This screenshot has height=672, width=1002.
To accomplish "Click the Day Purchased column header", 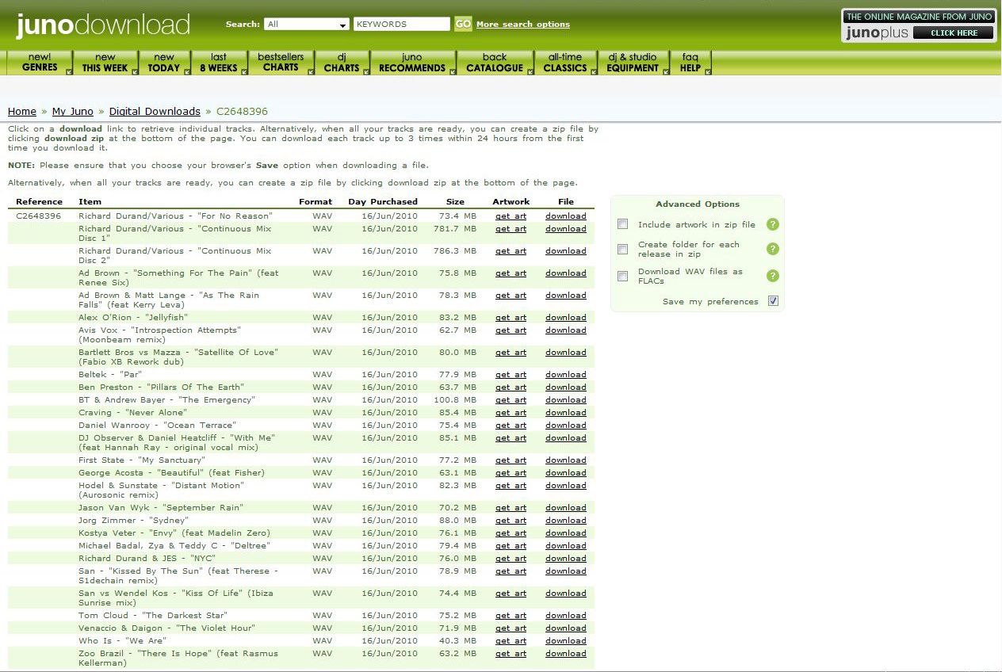I will (x=383, y=202).
